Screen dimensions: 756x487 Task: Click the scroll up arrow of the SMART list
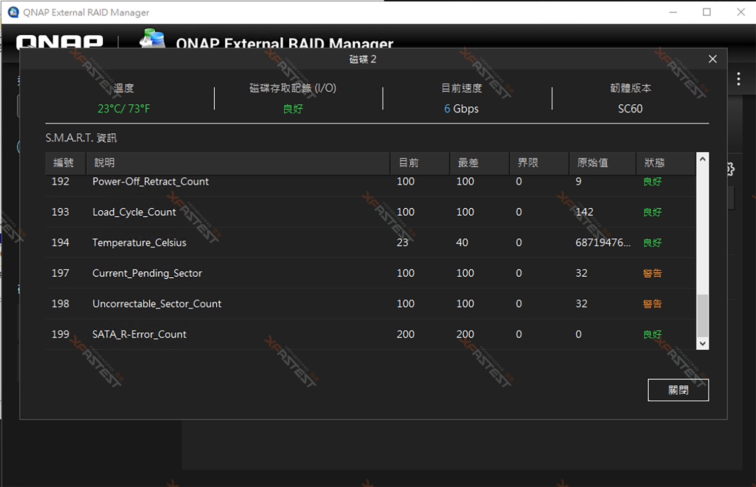[703, 159]
